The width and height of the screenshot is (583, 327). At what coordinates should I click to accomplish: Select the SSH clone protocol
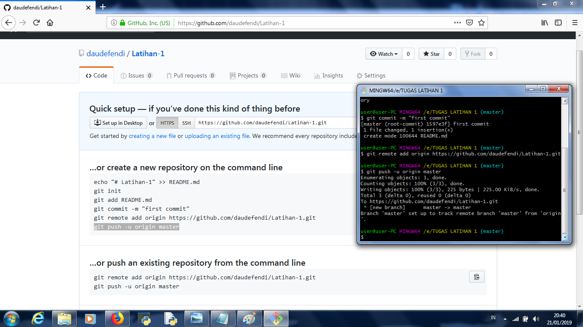(x=187, y=123)
